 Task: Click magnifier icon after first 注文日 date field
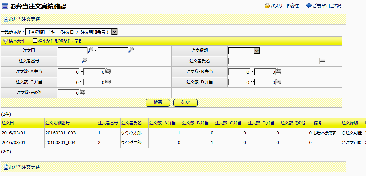[90, 50]
